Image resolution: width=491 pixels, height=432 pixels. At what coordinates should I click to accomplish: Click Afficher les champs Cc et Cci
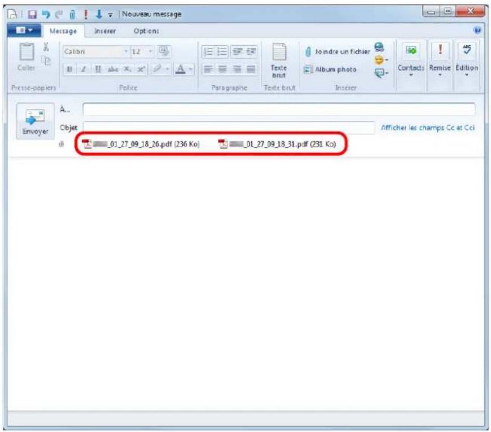click(427, 128)
